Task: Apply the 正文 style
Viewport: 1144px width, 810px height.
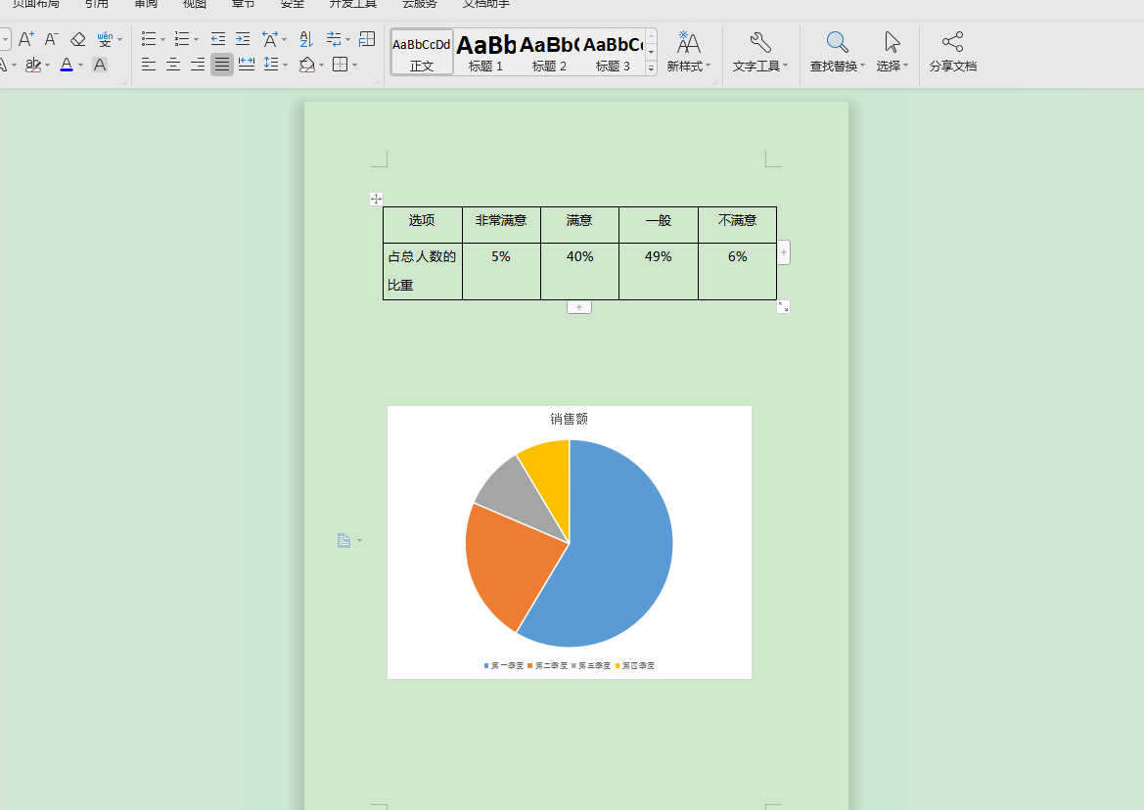Action: [x=422, y=52]
